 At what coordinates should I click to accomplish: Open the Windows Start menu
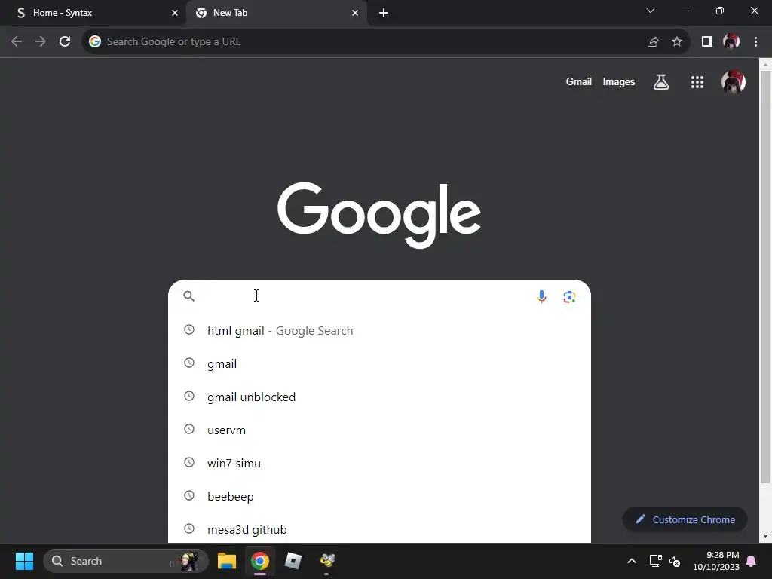coord(24,561)
